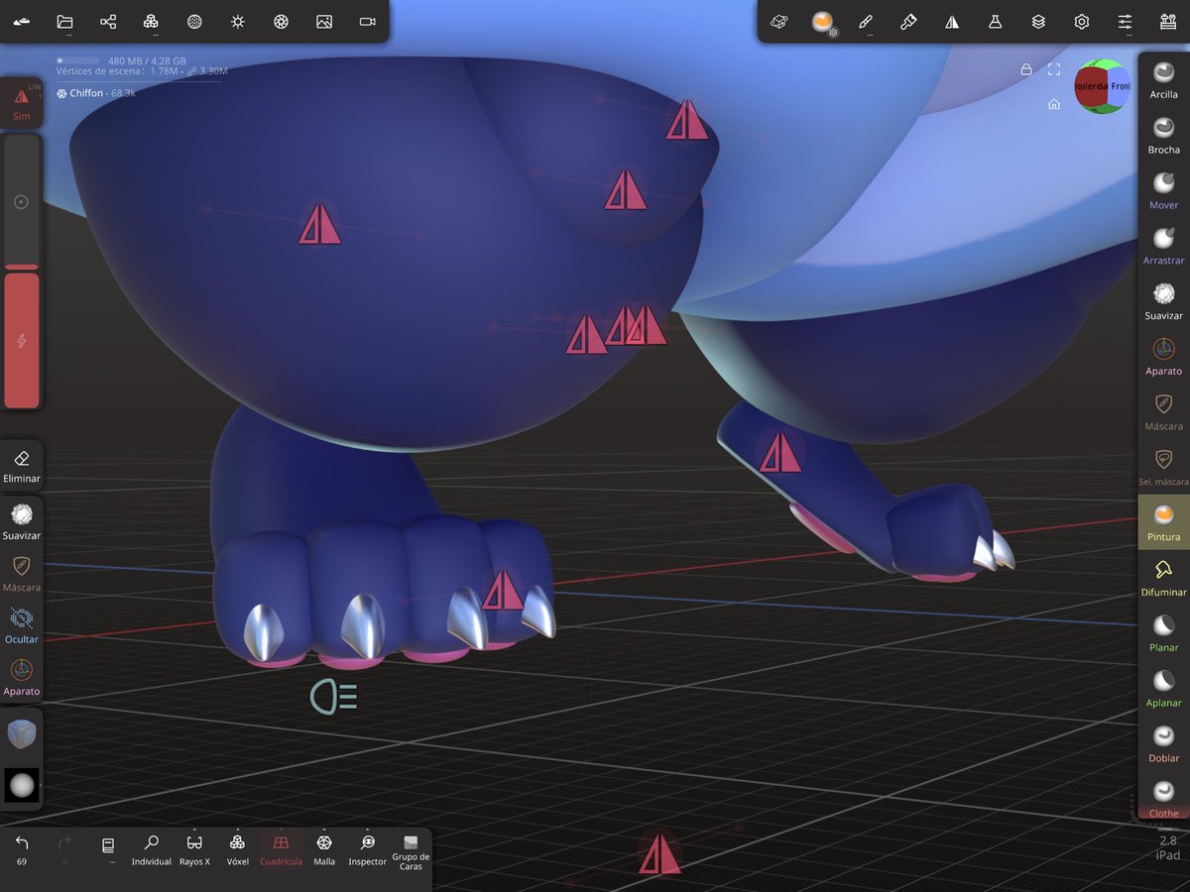The image size is (1190, 892).
Task: Redo the undone action
Action: tap(65, 849)
